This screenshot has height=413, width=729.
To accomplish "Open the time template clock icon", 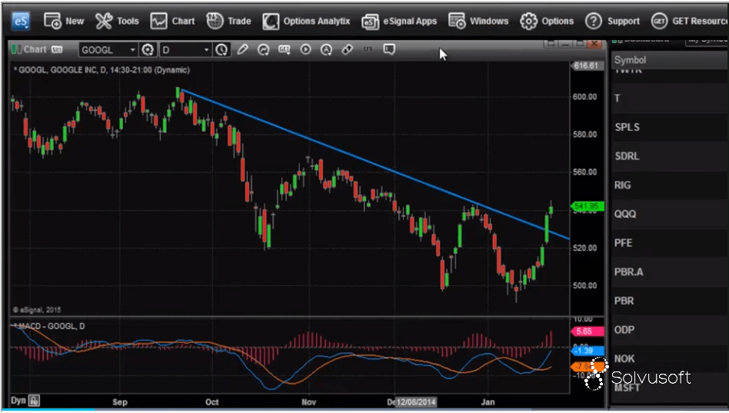I will (221, 50).
